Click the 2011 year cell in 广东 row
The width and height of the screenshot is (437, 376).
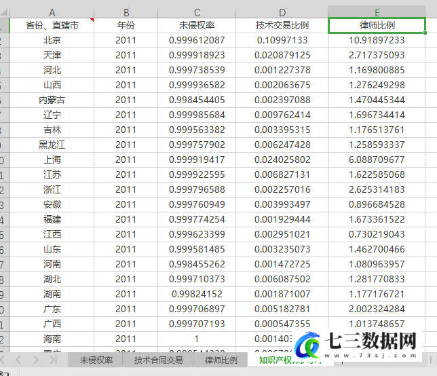tap(126, 309)
